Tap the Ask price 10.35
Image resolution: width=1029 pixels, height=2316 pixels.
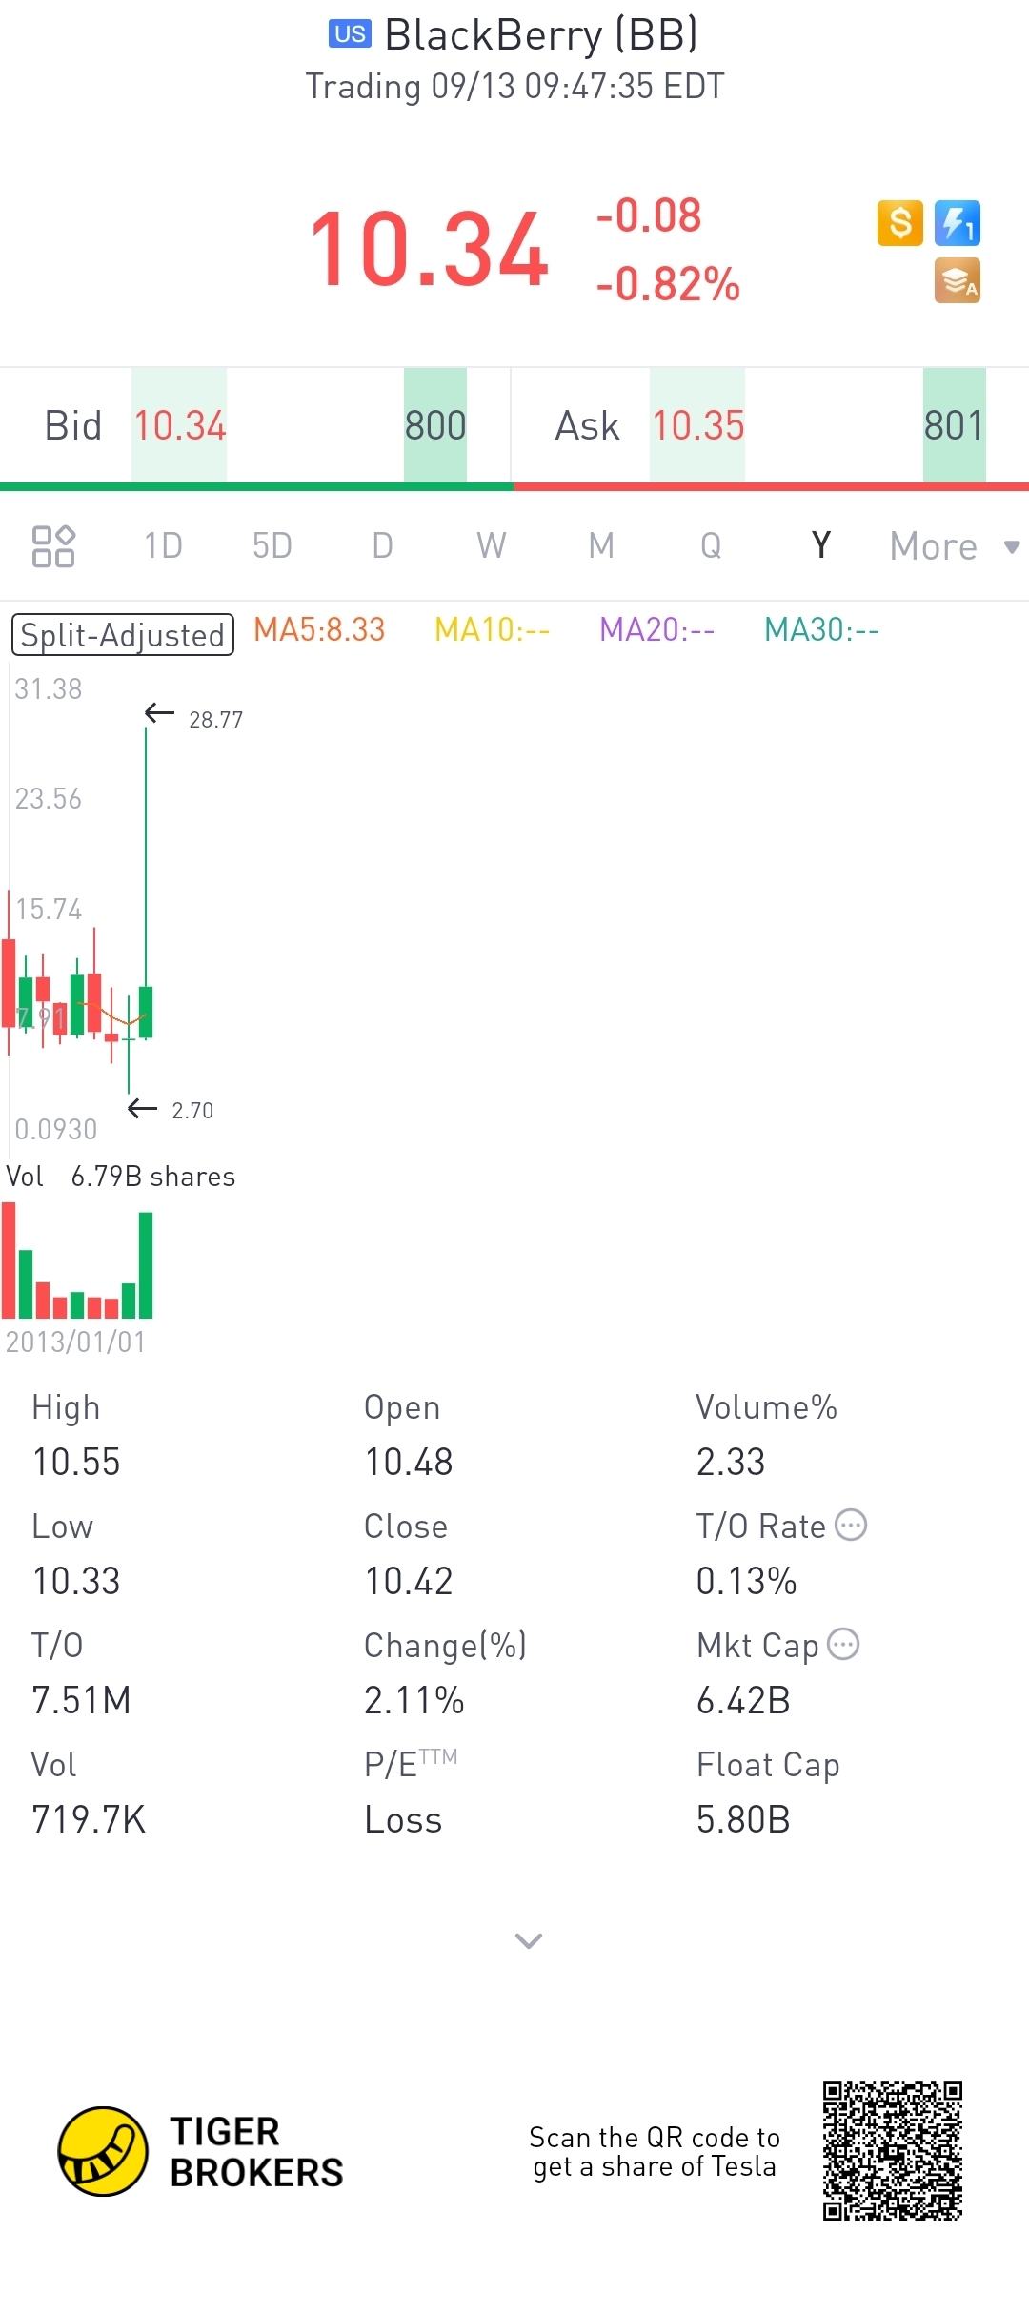(697, 426)
